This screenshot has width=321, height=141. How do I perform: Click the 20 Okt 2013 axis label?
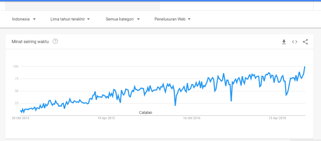[x=20, y=118]
